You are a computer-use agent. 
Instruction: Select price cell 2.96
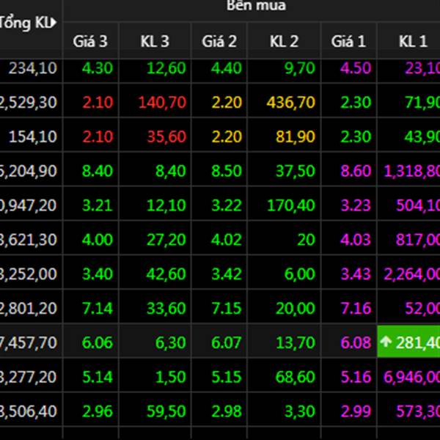coord(98,411)
